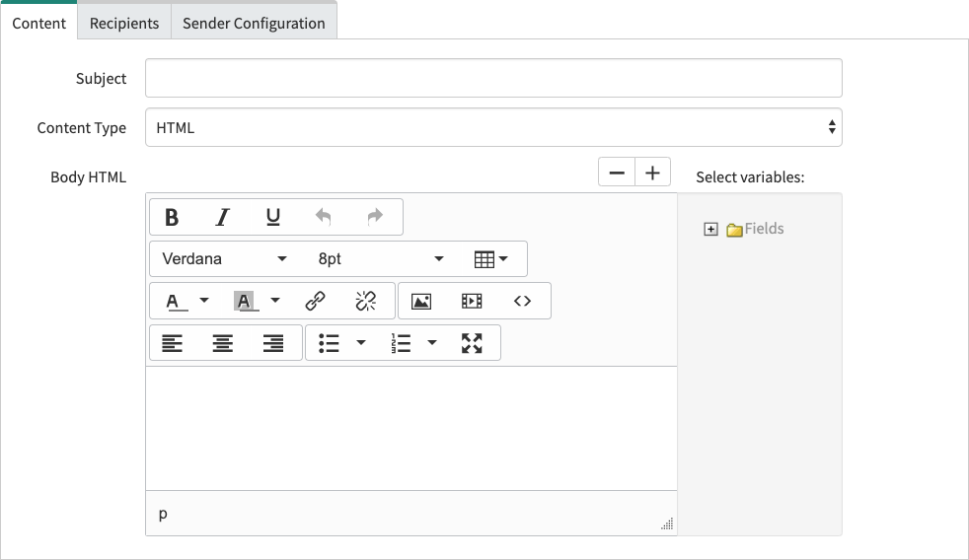Open the source code view
Screen dimensions: 969x560
[x=522, y=302]
